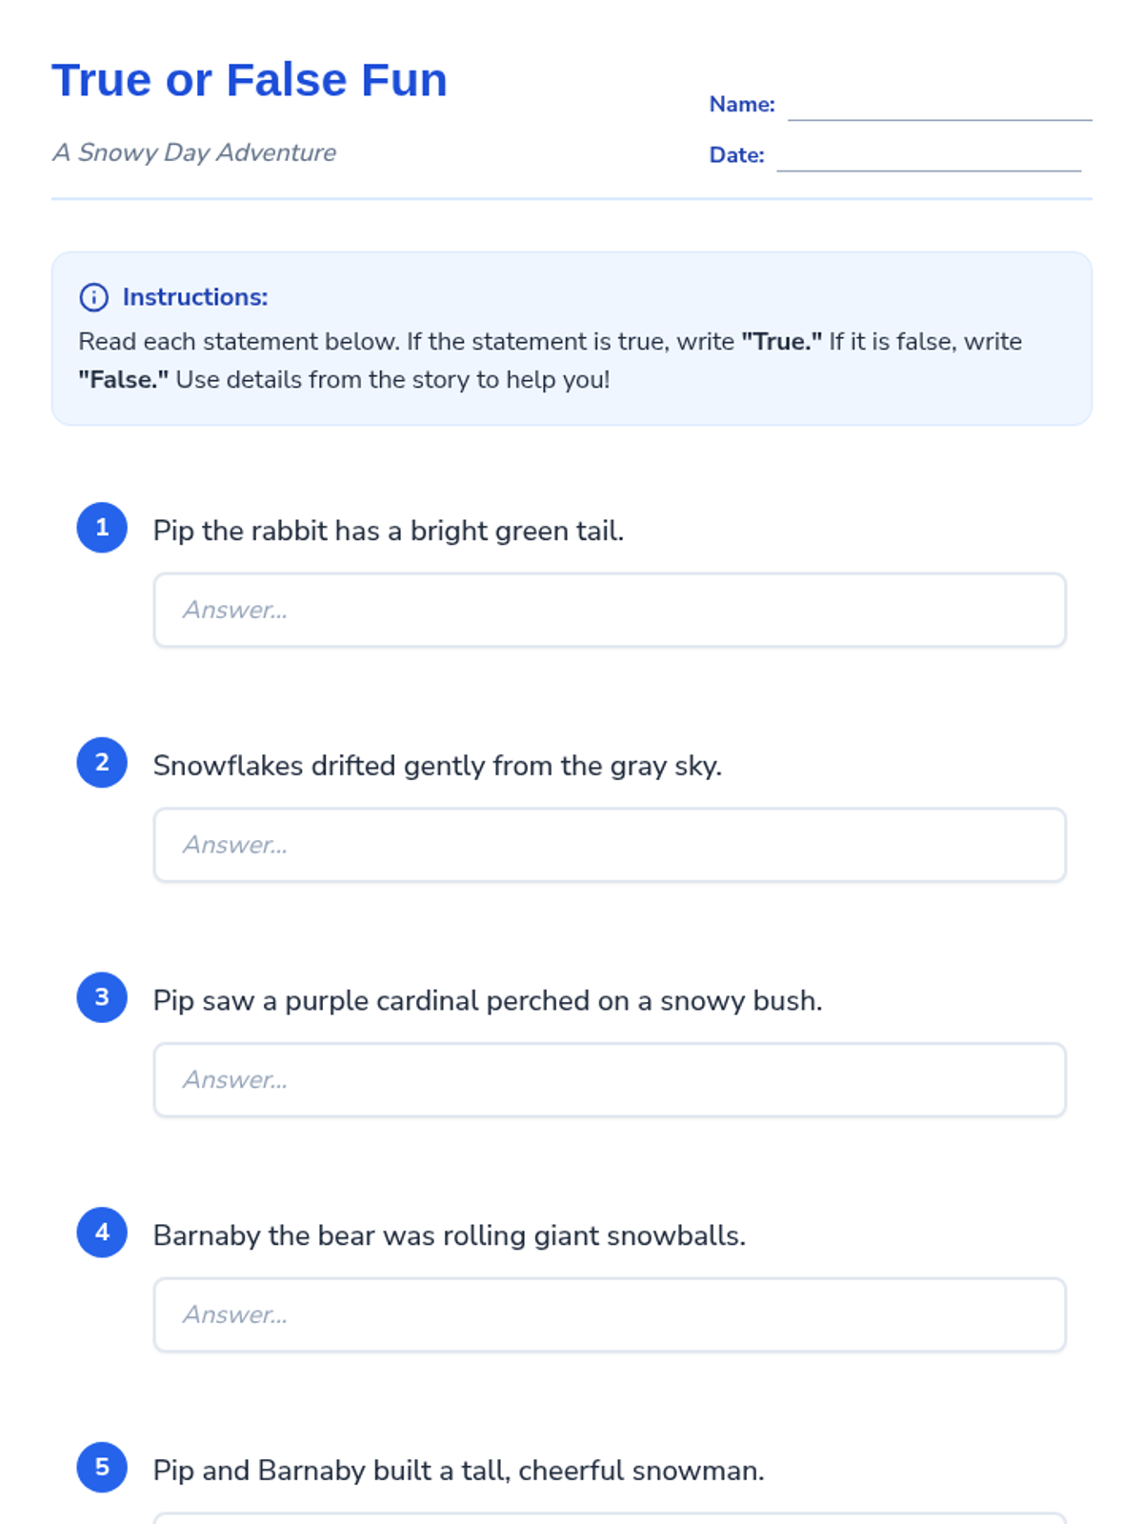Click the number 5 question badge
The height and width of the screenshot is (1524, 1143).
point(102,1467)
